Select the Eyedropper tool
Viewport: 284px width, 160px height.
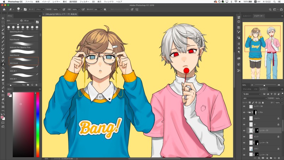click(x=3, y=38)
